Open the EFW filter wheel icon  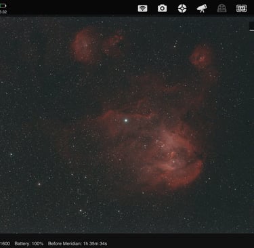click(221, 8)
